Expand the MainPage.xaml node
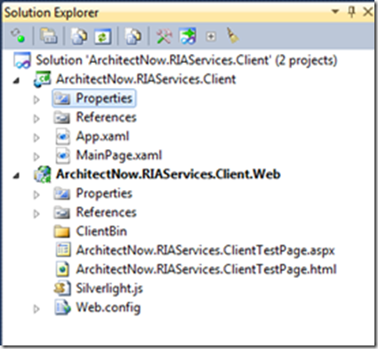 click(36, 156)
